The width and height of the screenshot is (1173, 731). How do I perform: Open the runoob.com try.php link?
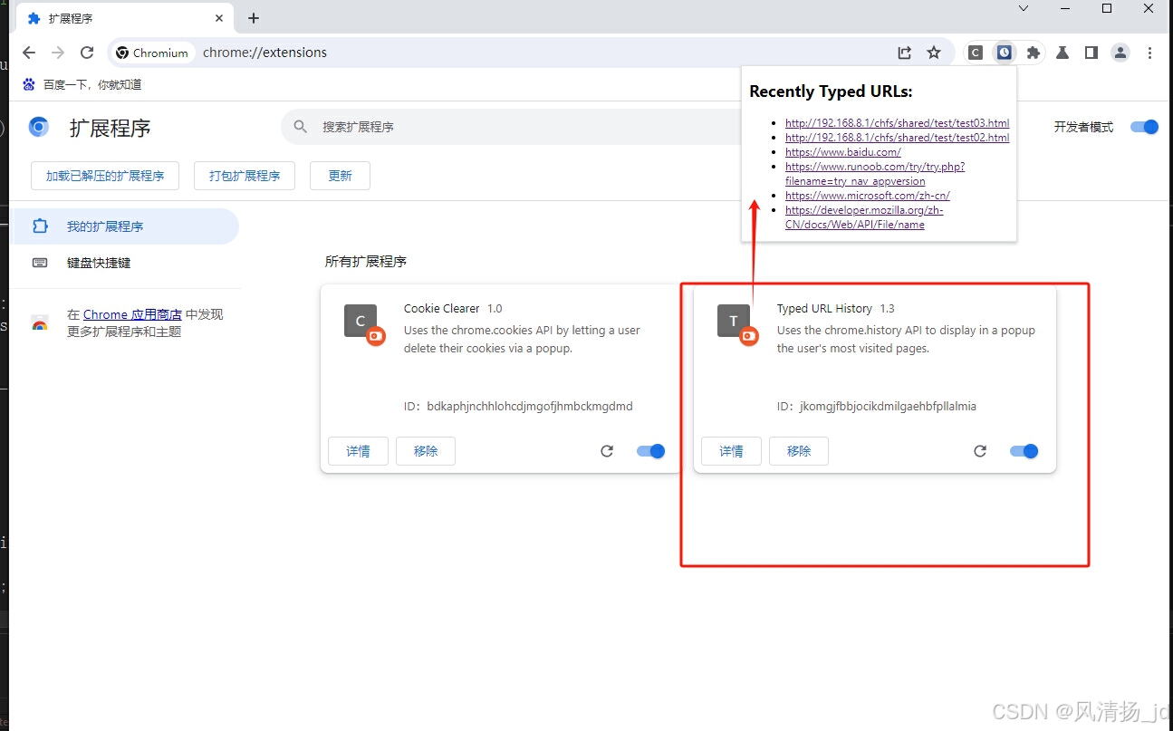tap(875, 174)
